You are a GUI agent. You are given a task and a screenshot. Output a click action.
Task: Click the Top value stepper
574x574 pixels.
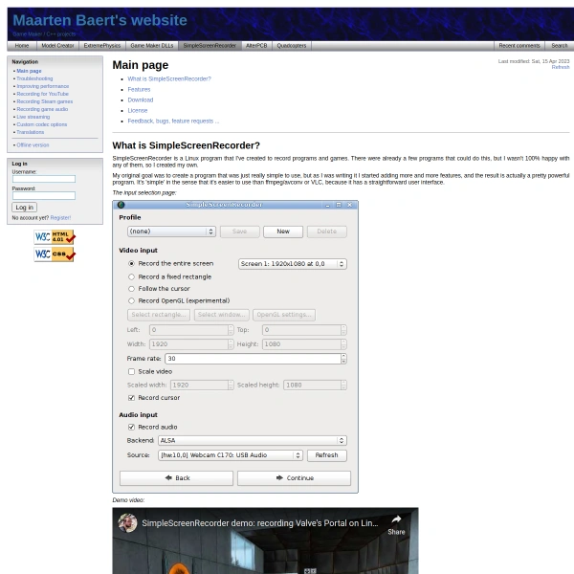coord(343,330)
